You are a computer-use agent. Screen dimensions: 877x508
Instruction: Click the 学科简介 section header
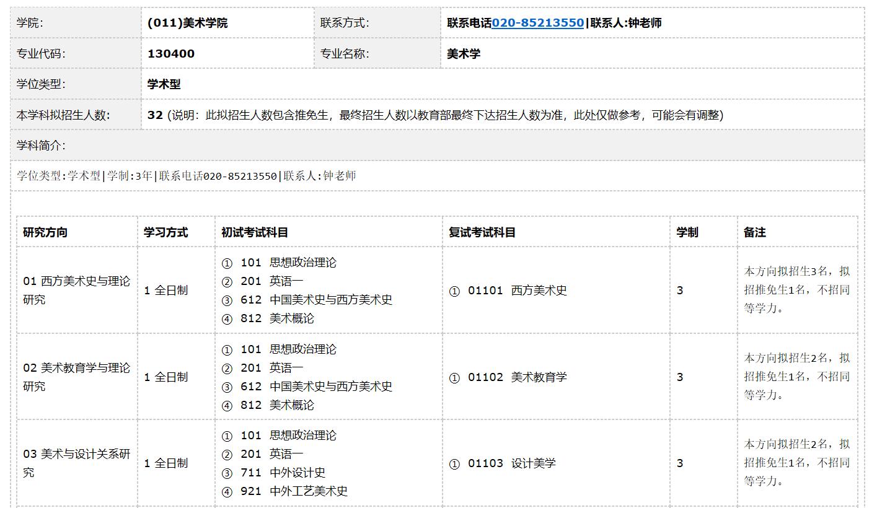click(41, 146)
